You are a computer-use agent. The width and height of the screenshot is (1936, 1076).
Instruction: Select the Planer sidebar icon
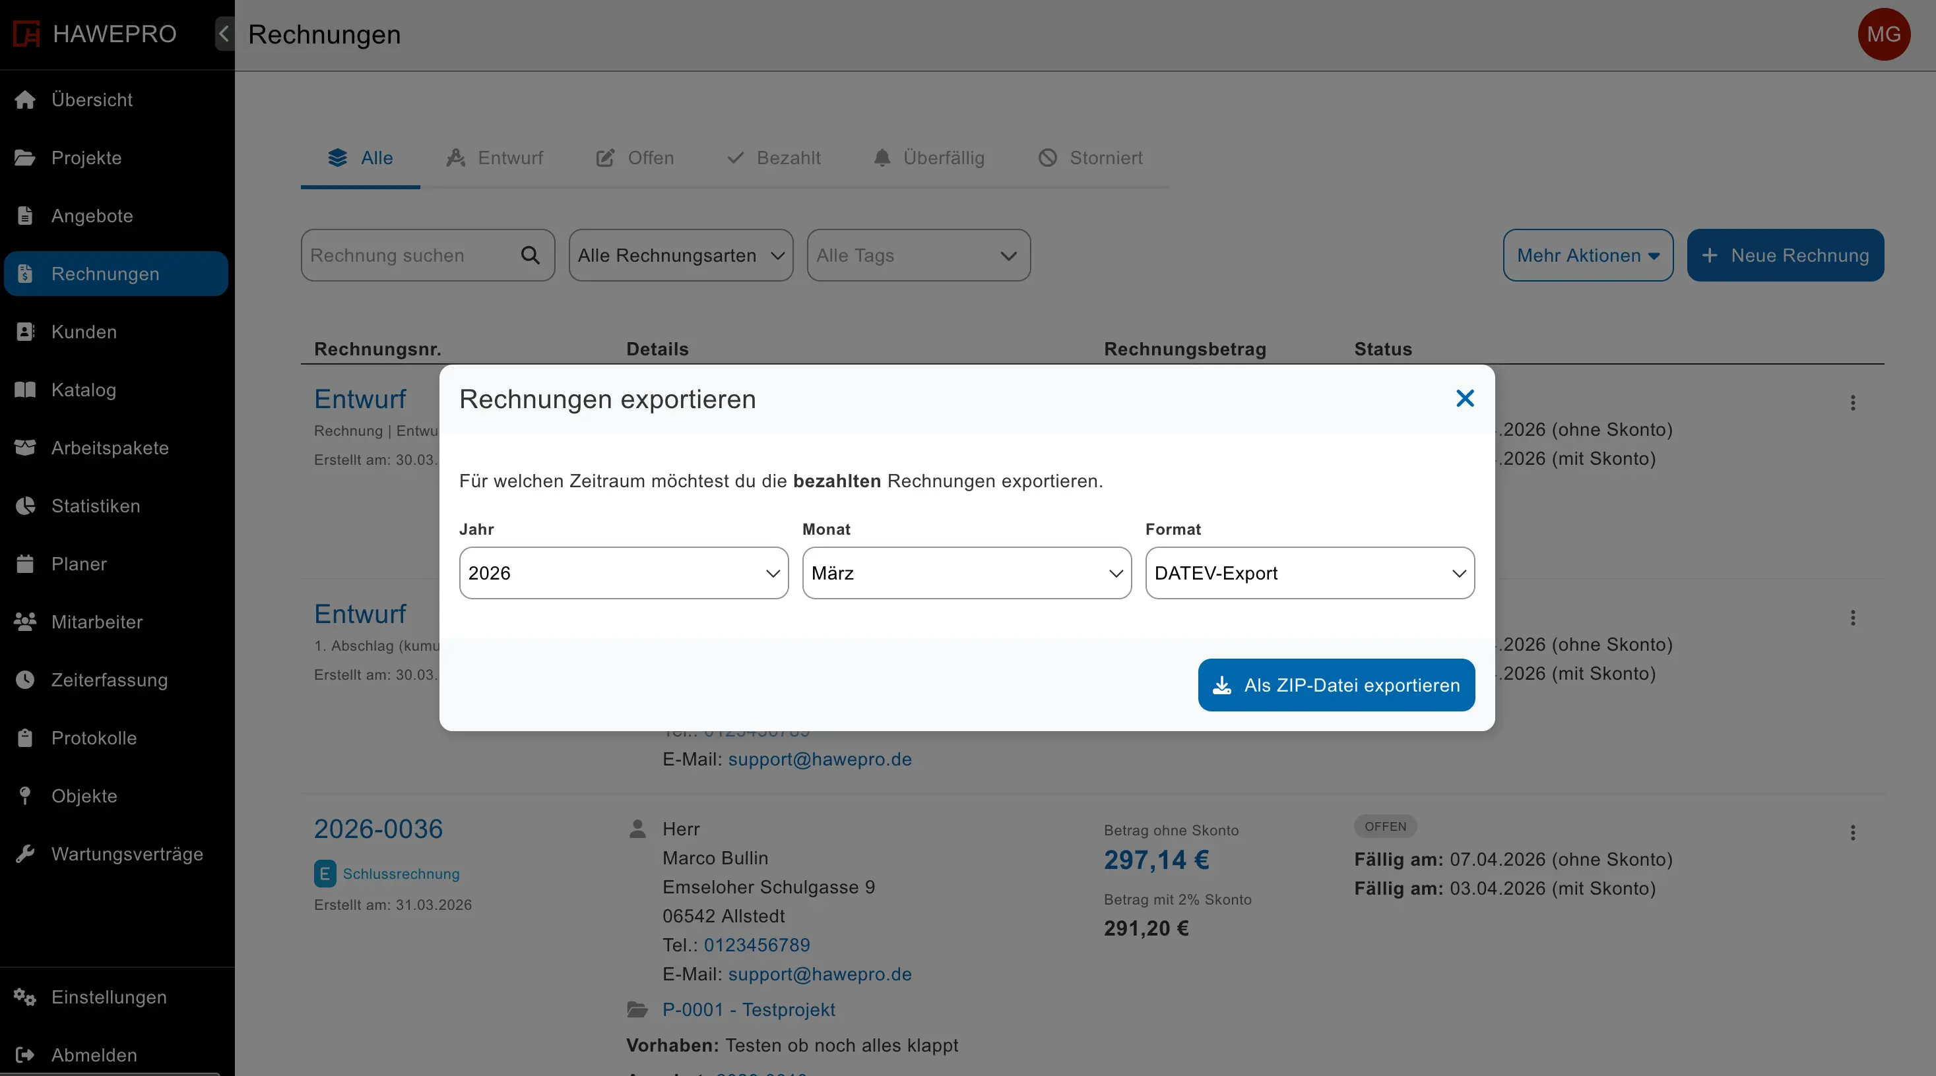(x=25, y=563)
